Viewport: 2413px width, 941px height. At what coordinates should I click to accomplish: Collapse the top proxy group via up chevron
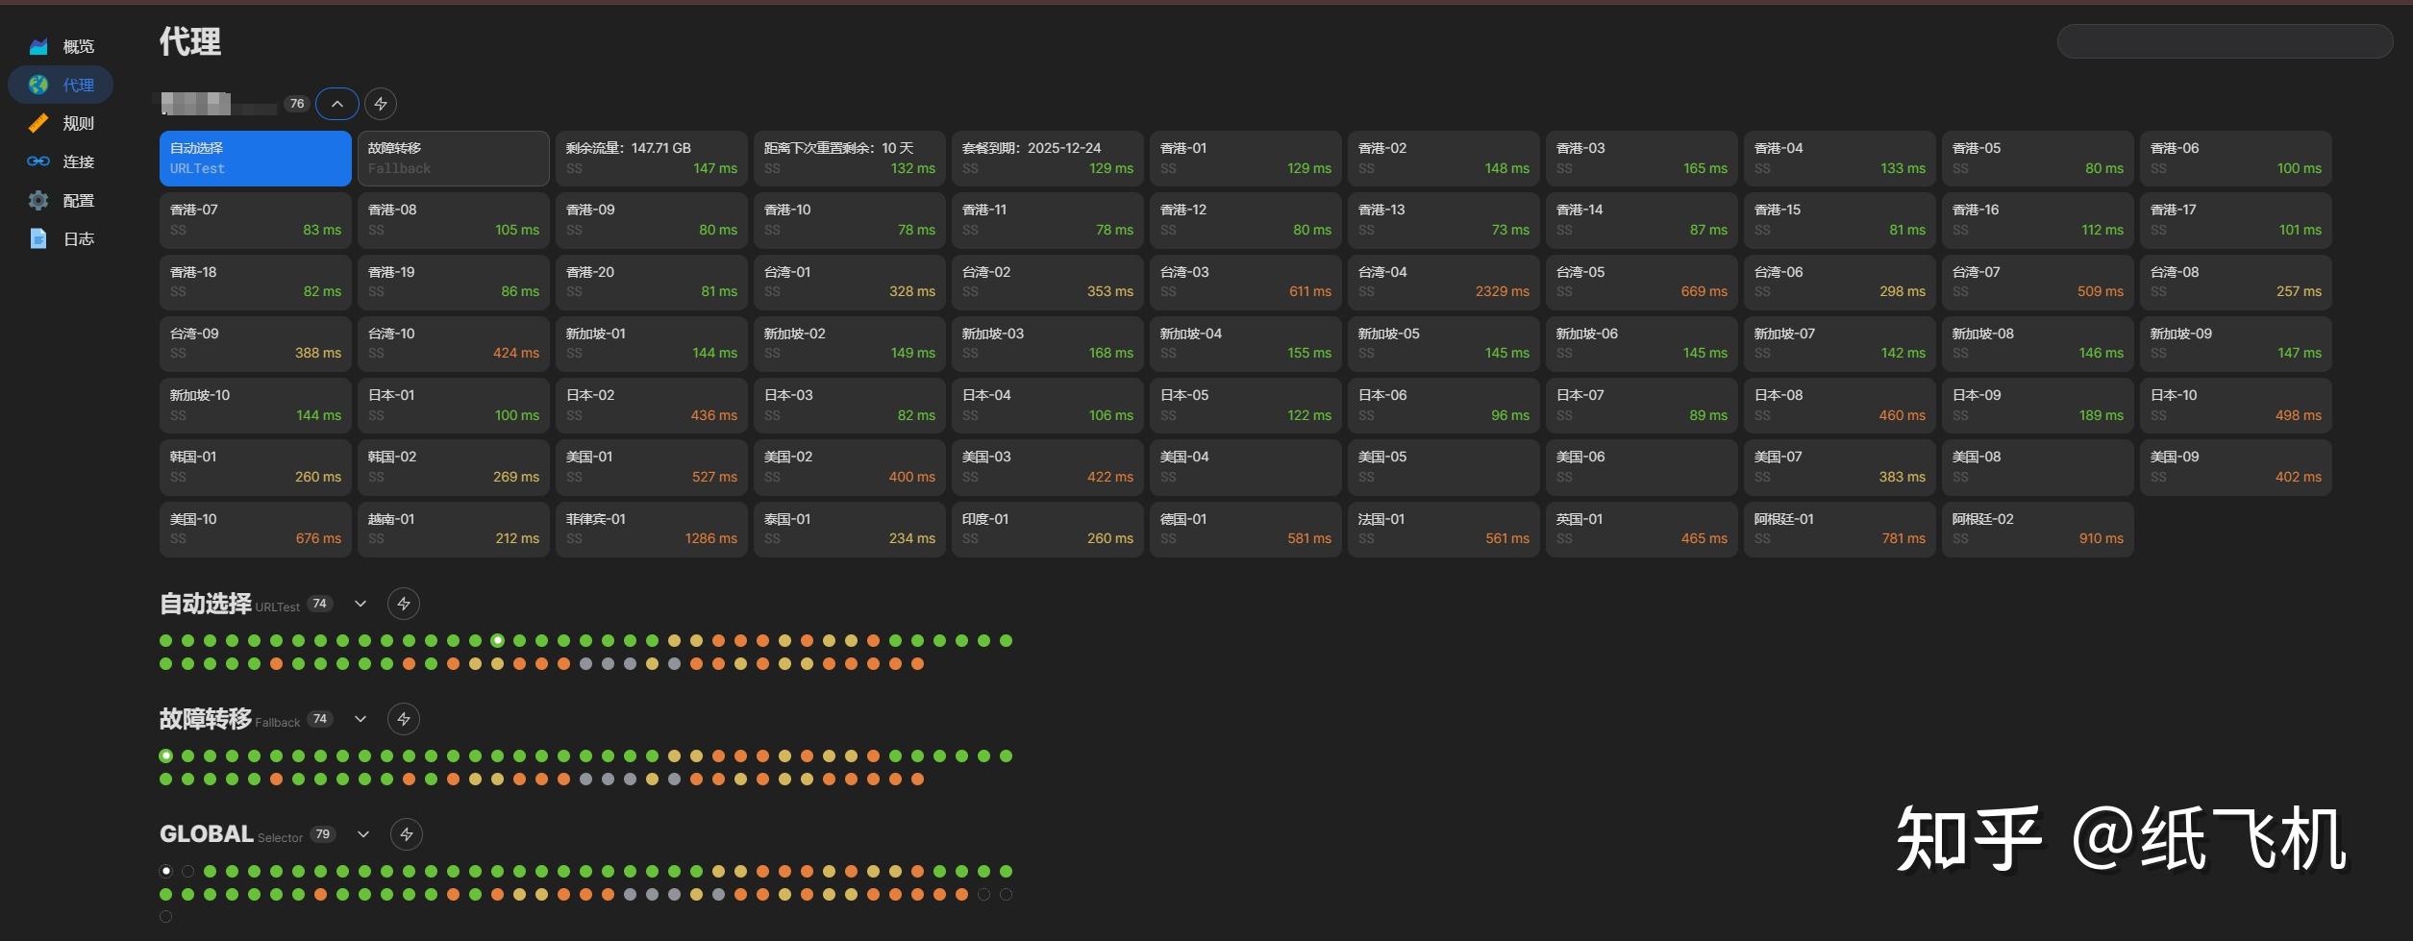(336, 103)
